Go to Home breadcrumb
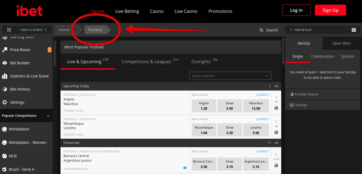Viewport: 362px width, 174px height. (64, 30)
